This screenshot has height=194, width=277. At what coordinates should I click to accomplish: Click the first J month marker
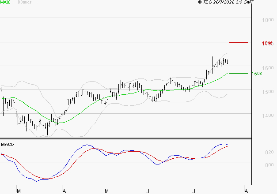click(148, 191)
